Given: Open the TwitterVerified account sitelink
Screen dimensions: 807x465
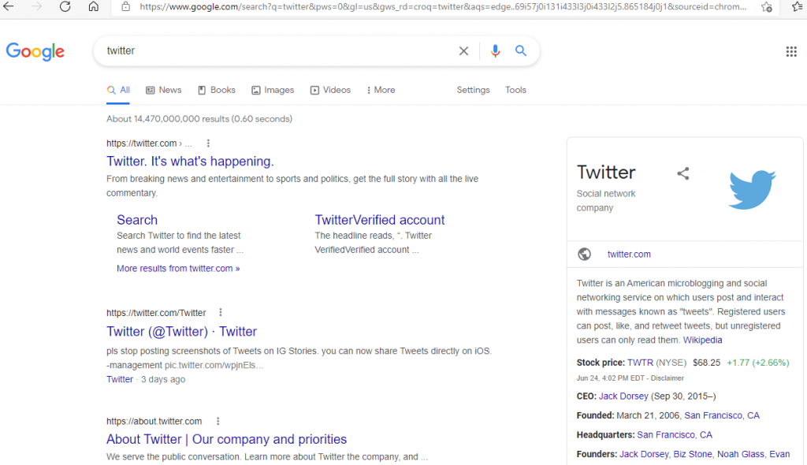Looking at the screenshot, I should (380, 220).
